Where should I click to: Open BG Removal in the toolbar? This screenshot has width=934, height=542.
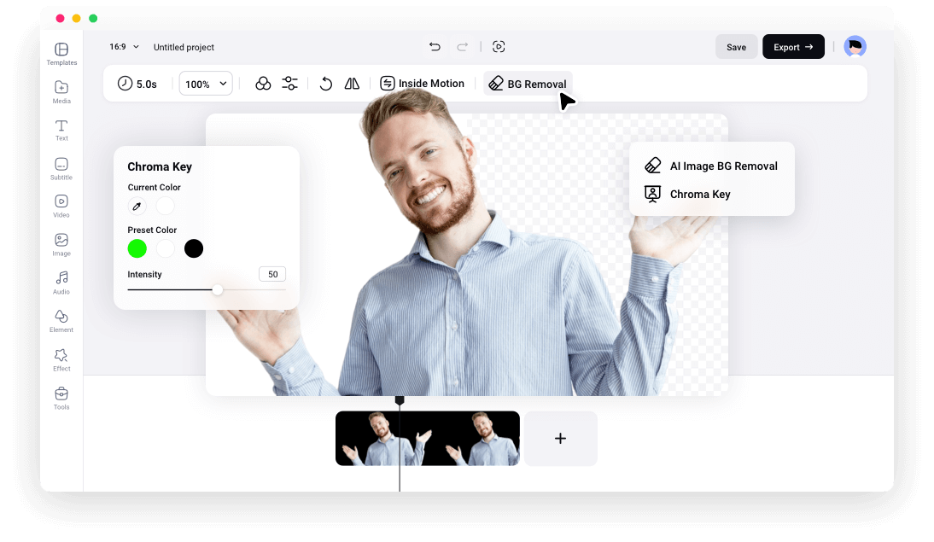(528, 83)
